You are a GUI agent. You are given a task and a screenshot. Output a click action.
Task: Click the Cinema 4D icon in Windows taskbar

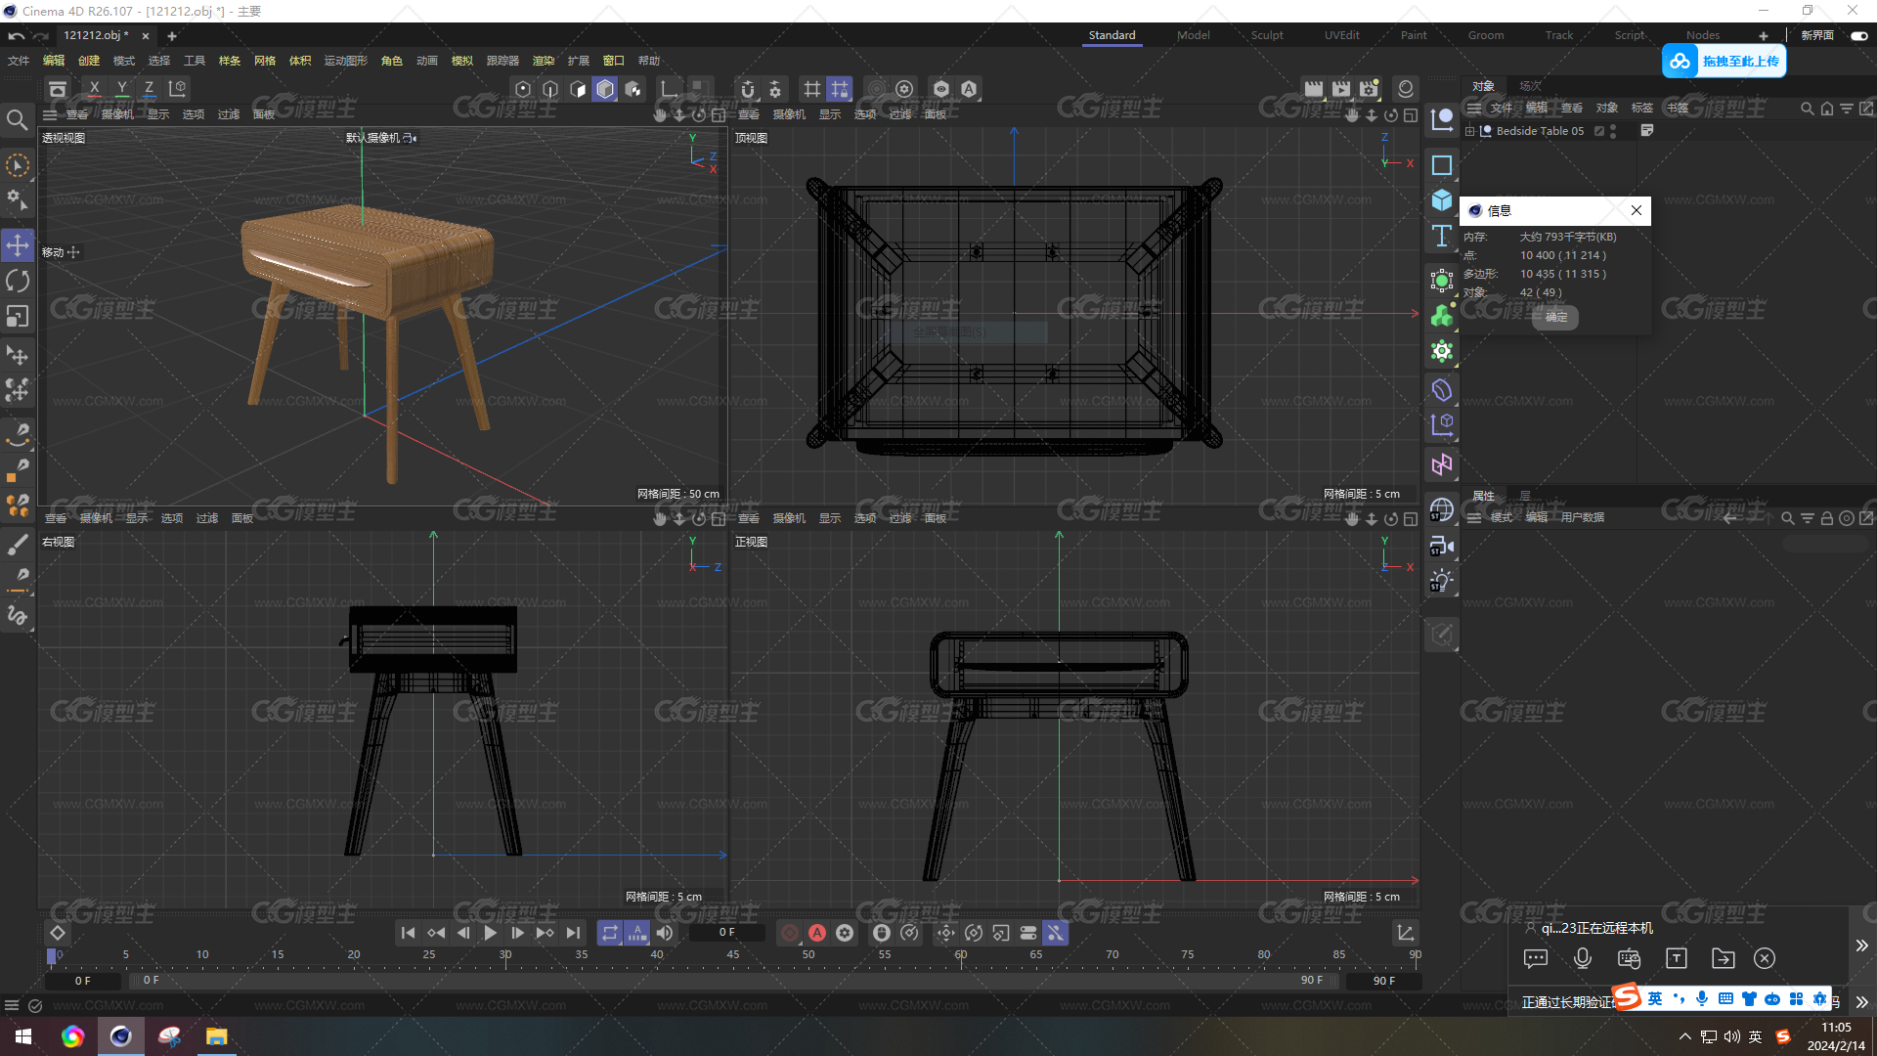coord(120,1036)
